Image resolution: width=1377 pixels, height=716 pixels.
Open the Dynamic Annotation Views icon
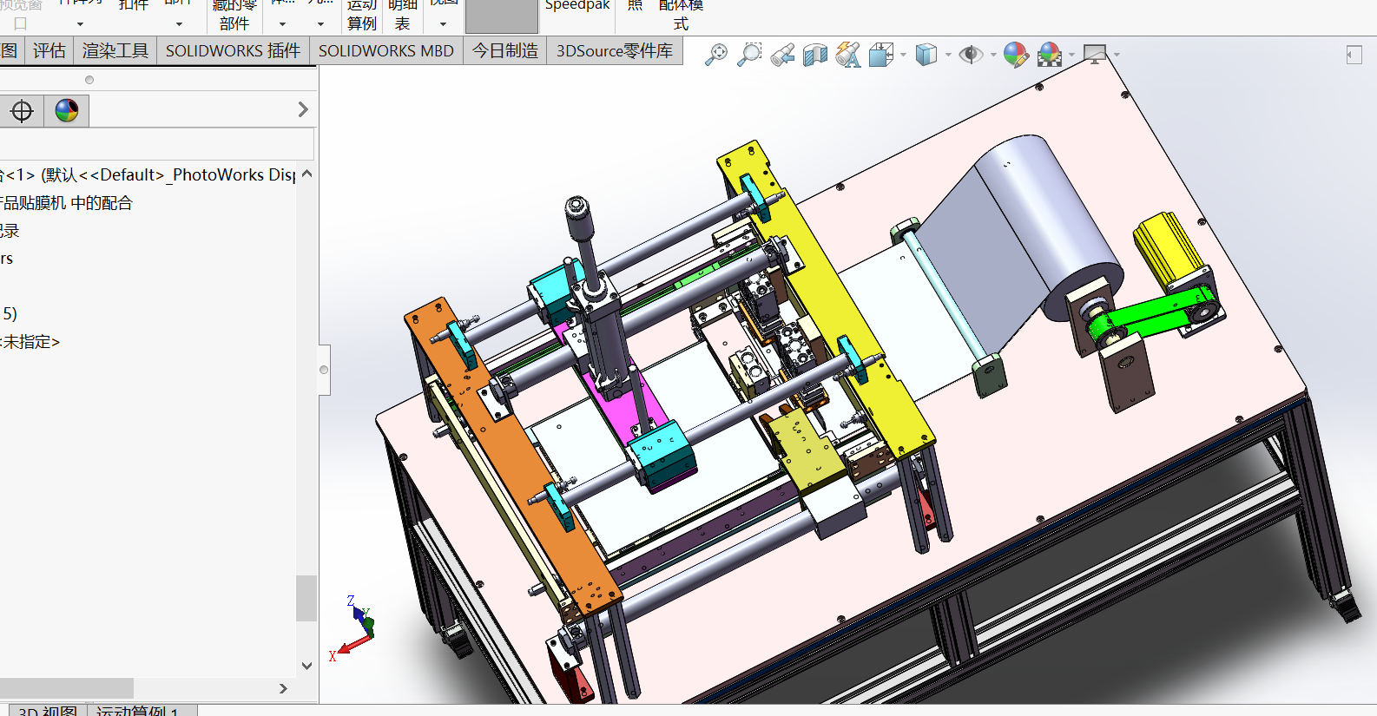click(848, 55)
